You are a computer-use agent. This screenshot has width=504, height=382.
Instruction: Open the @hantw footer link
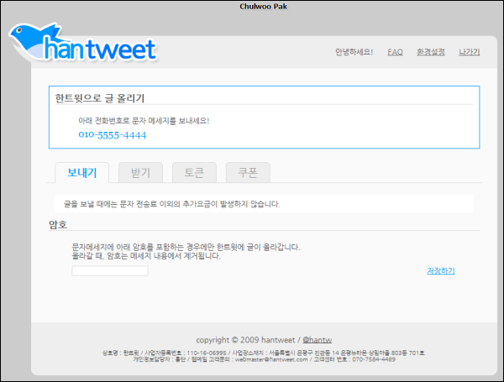tap(317, 340)
